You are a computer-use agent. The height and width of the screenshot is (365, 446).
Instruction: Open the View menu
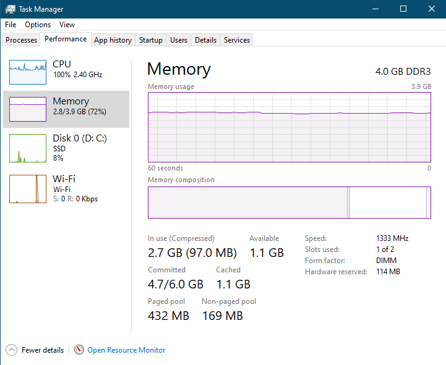[x=67, y=25]
